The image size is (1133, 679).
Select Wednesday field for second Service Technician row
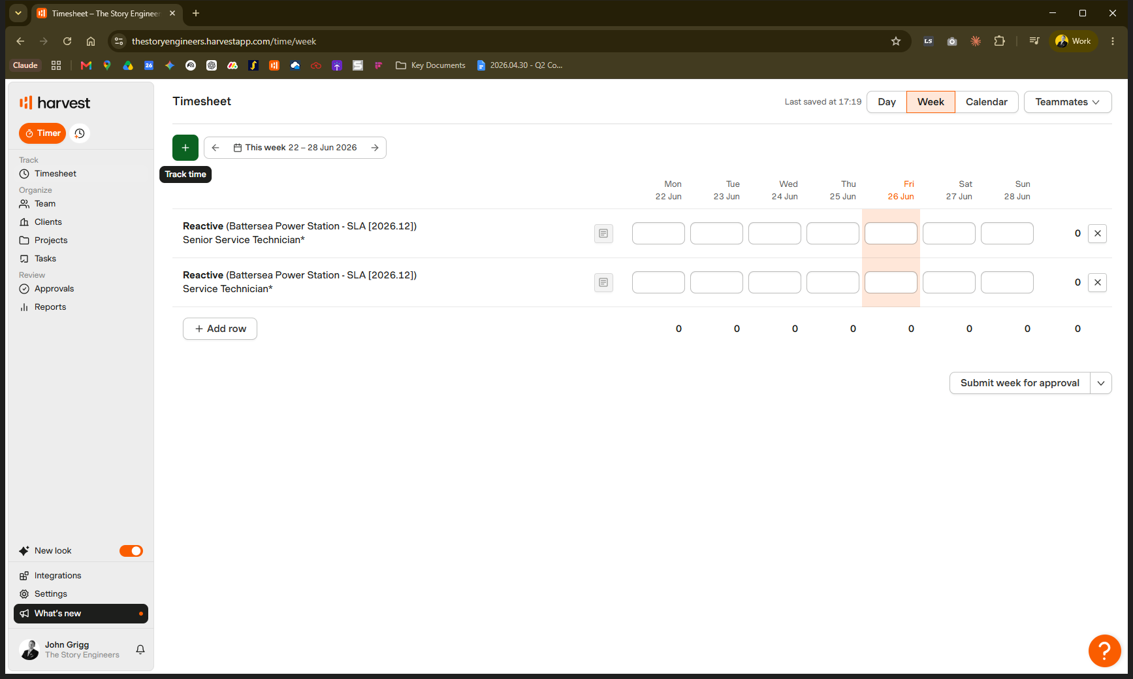click(x=774, y=282)
